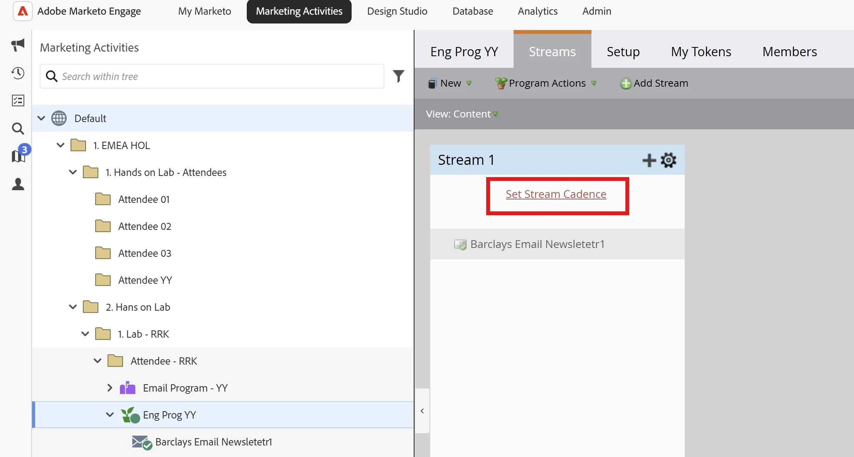Expand the Email Program - YY chevron
The width and height of the screenshot is (854, 457).
110,388
